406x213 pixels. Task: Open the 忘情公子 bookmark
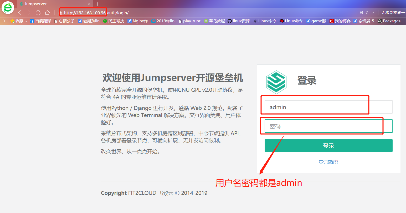pos(64,21)
